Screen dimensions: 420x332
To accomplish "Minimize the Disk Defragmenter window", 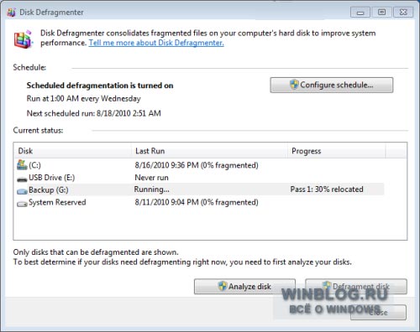I will coord(360,13).
